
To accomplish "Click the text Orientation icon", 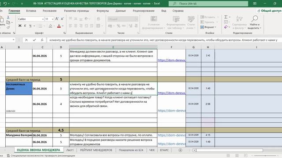I will point(86,18).
